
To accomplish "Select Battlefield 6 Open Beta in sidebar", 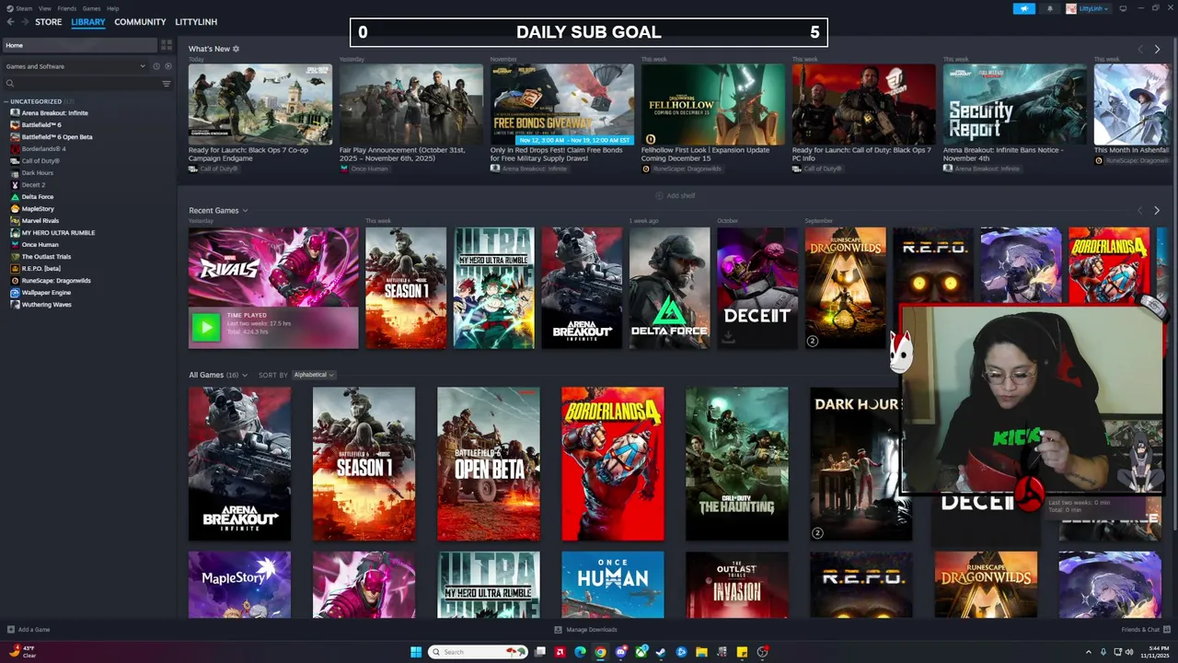I will coord(57,137).
